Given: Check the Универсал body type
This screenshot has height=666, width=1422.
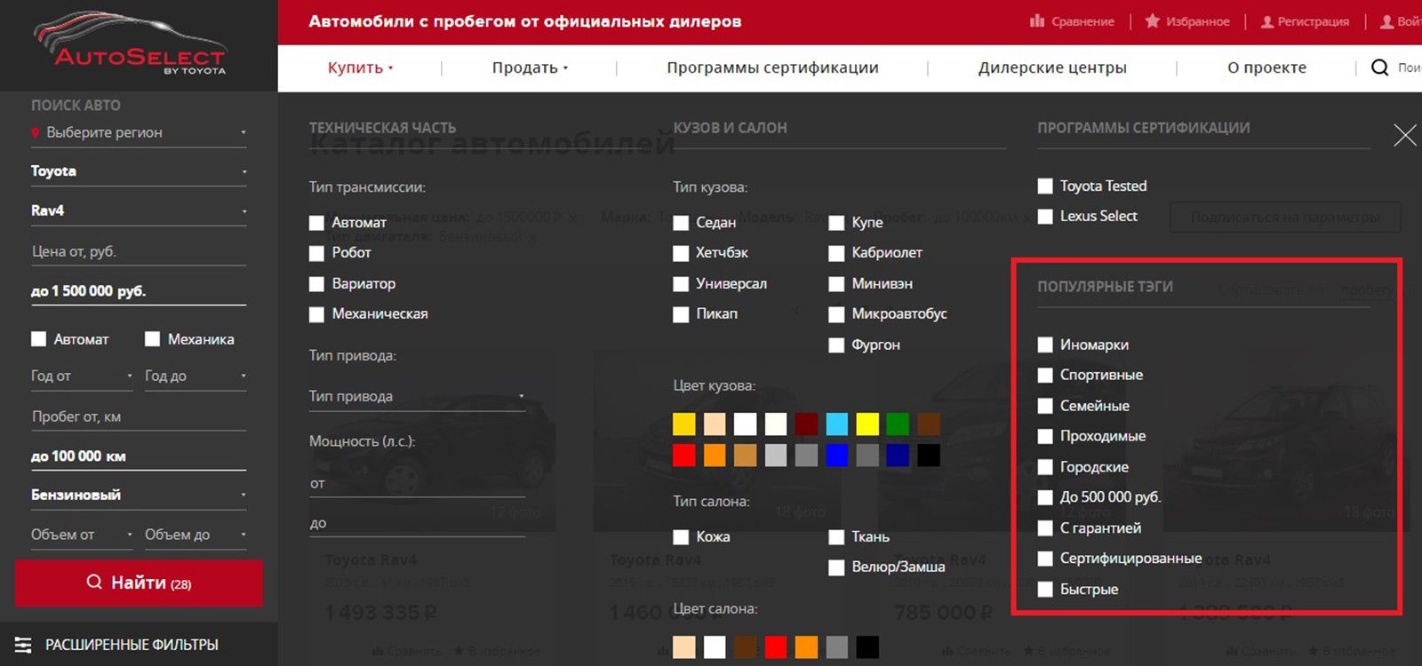Looking at the screenshot, I should coord(681,284).
